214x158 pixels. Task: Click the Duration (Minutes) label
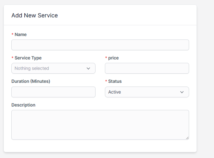(31, 82)
